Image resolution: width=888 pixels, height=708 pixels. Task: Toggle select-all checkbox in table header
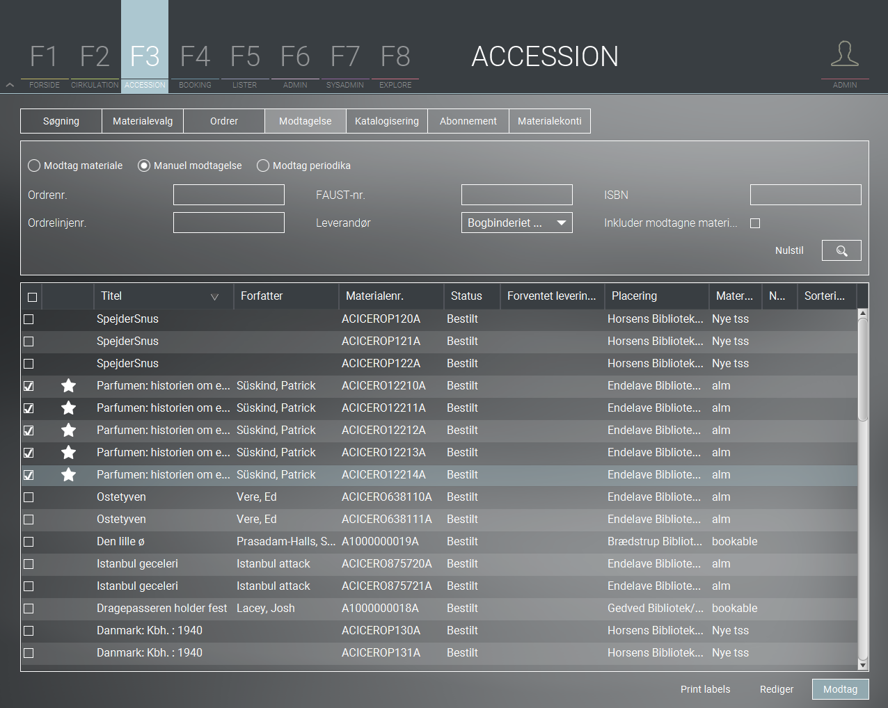[x=32, y=297]
